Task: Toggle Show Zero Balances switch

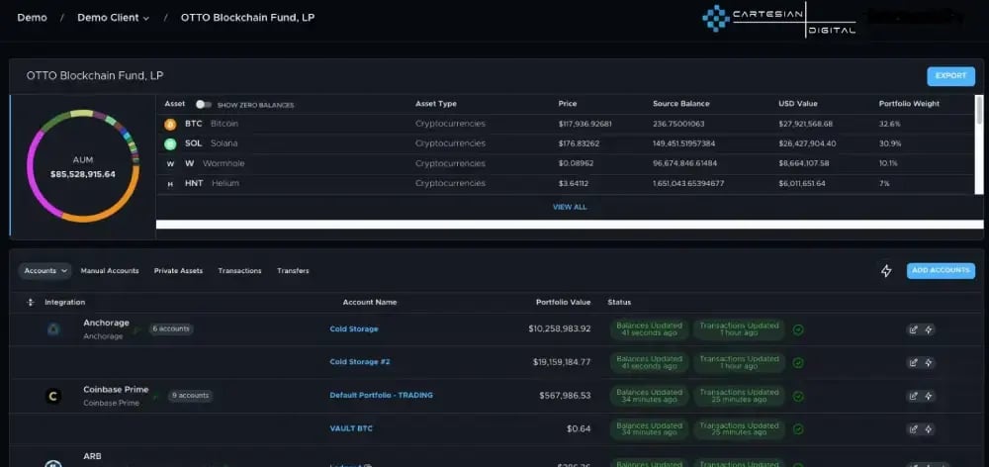Action: (x=203, y=104)
